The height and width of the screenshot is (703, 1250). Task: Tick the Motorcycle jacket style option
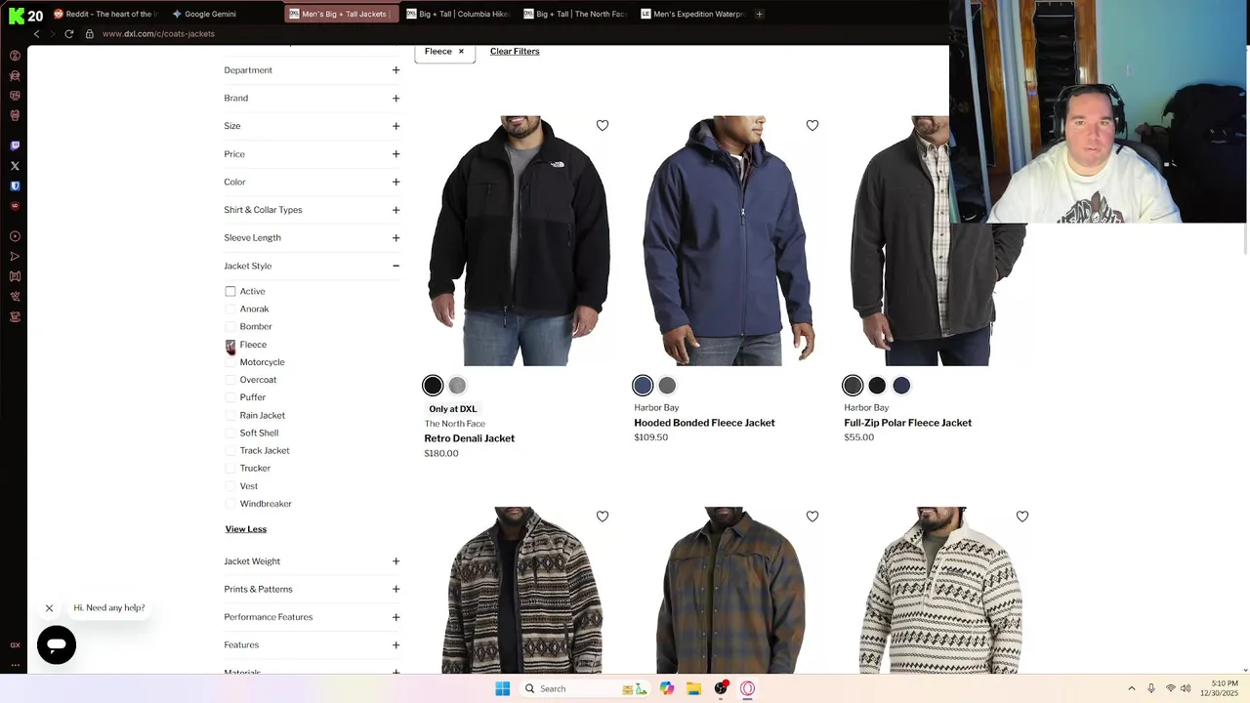tap(230, 362)
